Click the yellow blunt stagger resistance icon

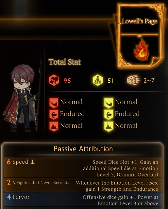tap(109, 126)
